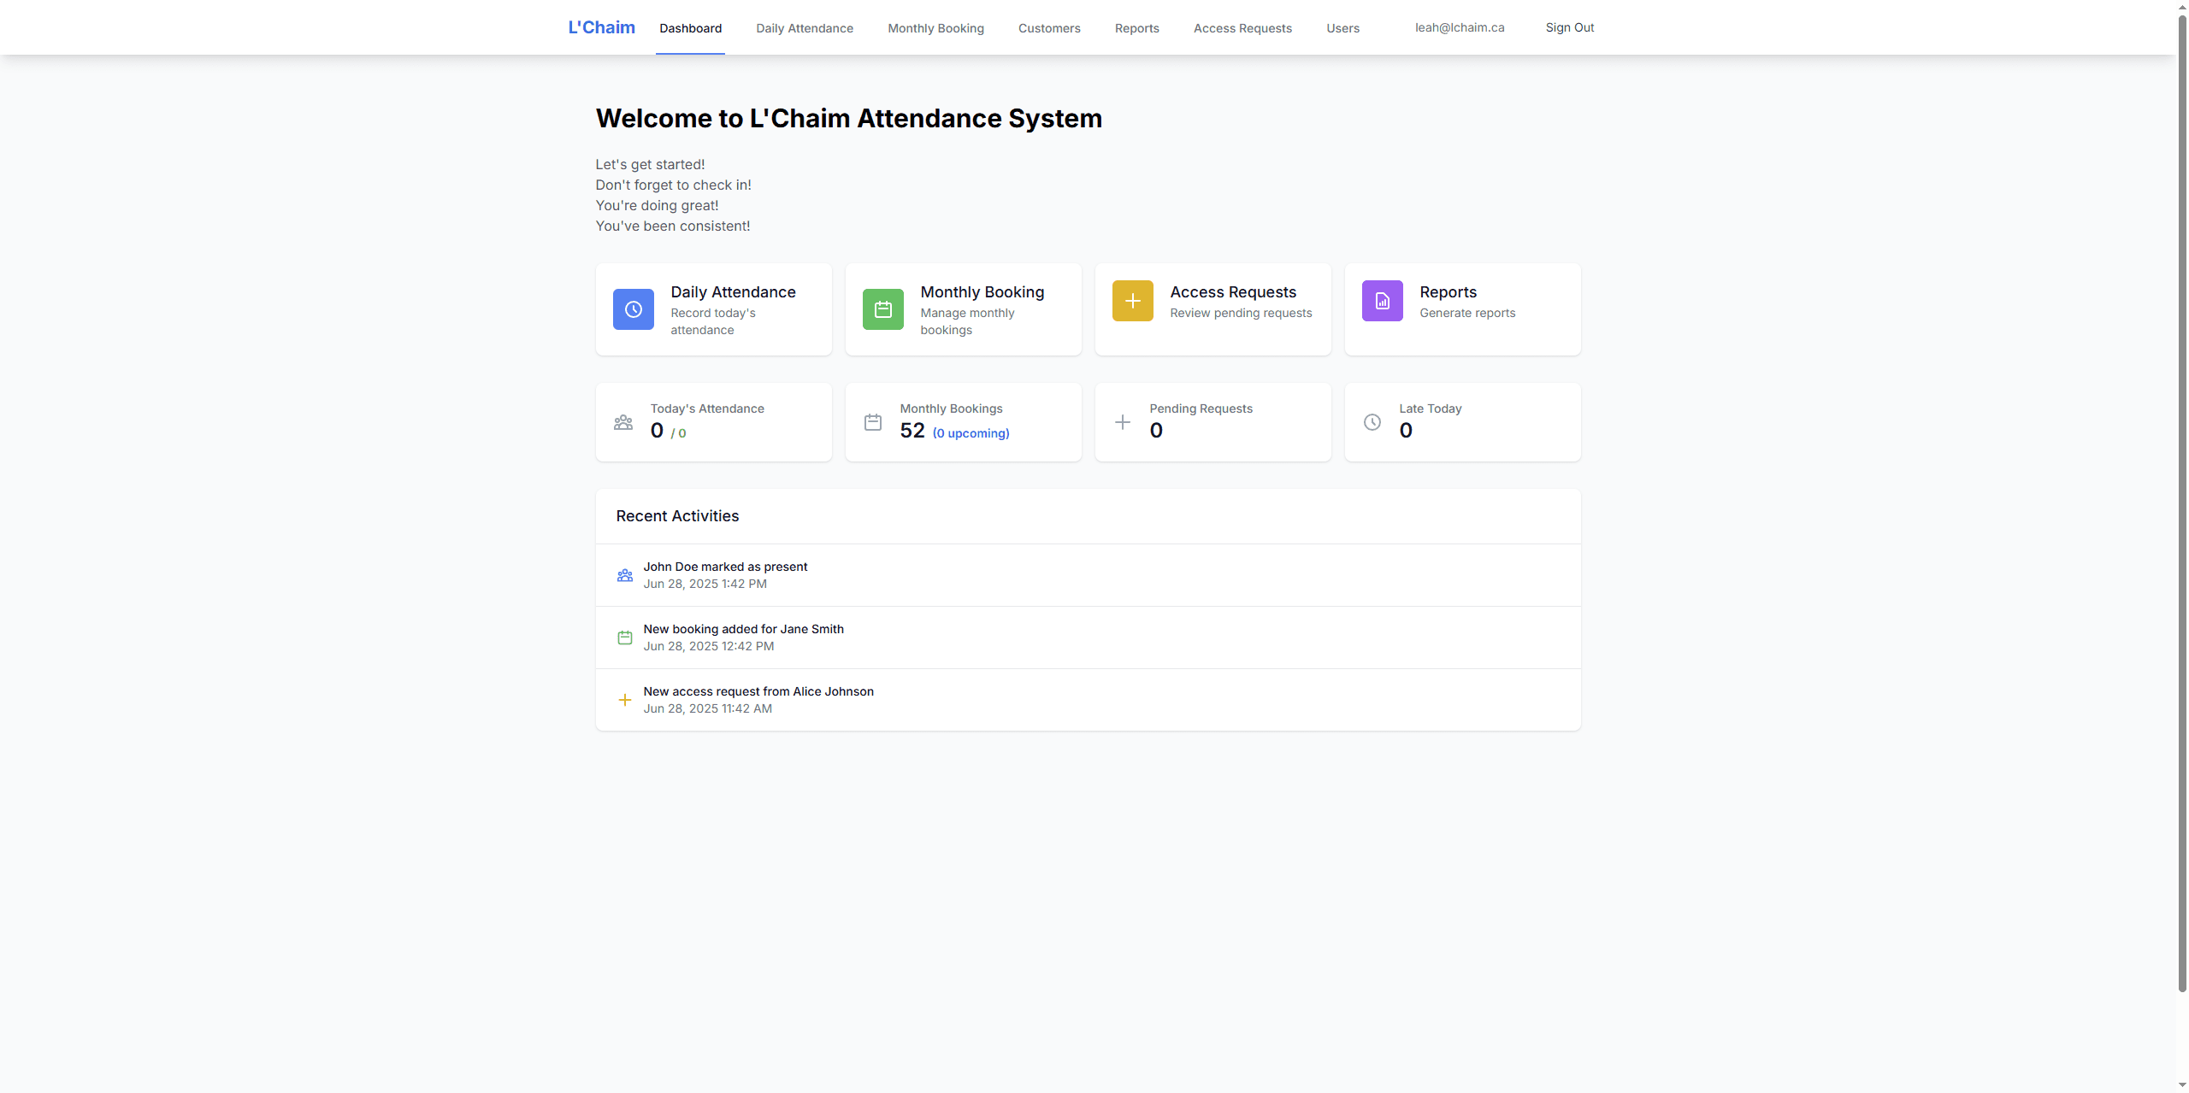Click the calendar icon next to Jane Smith booking
Screen dimensions: 2189x1093
pos(625,638)
